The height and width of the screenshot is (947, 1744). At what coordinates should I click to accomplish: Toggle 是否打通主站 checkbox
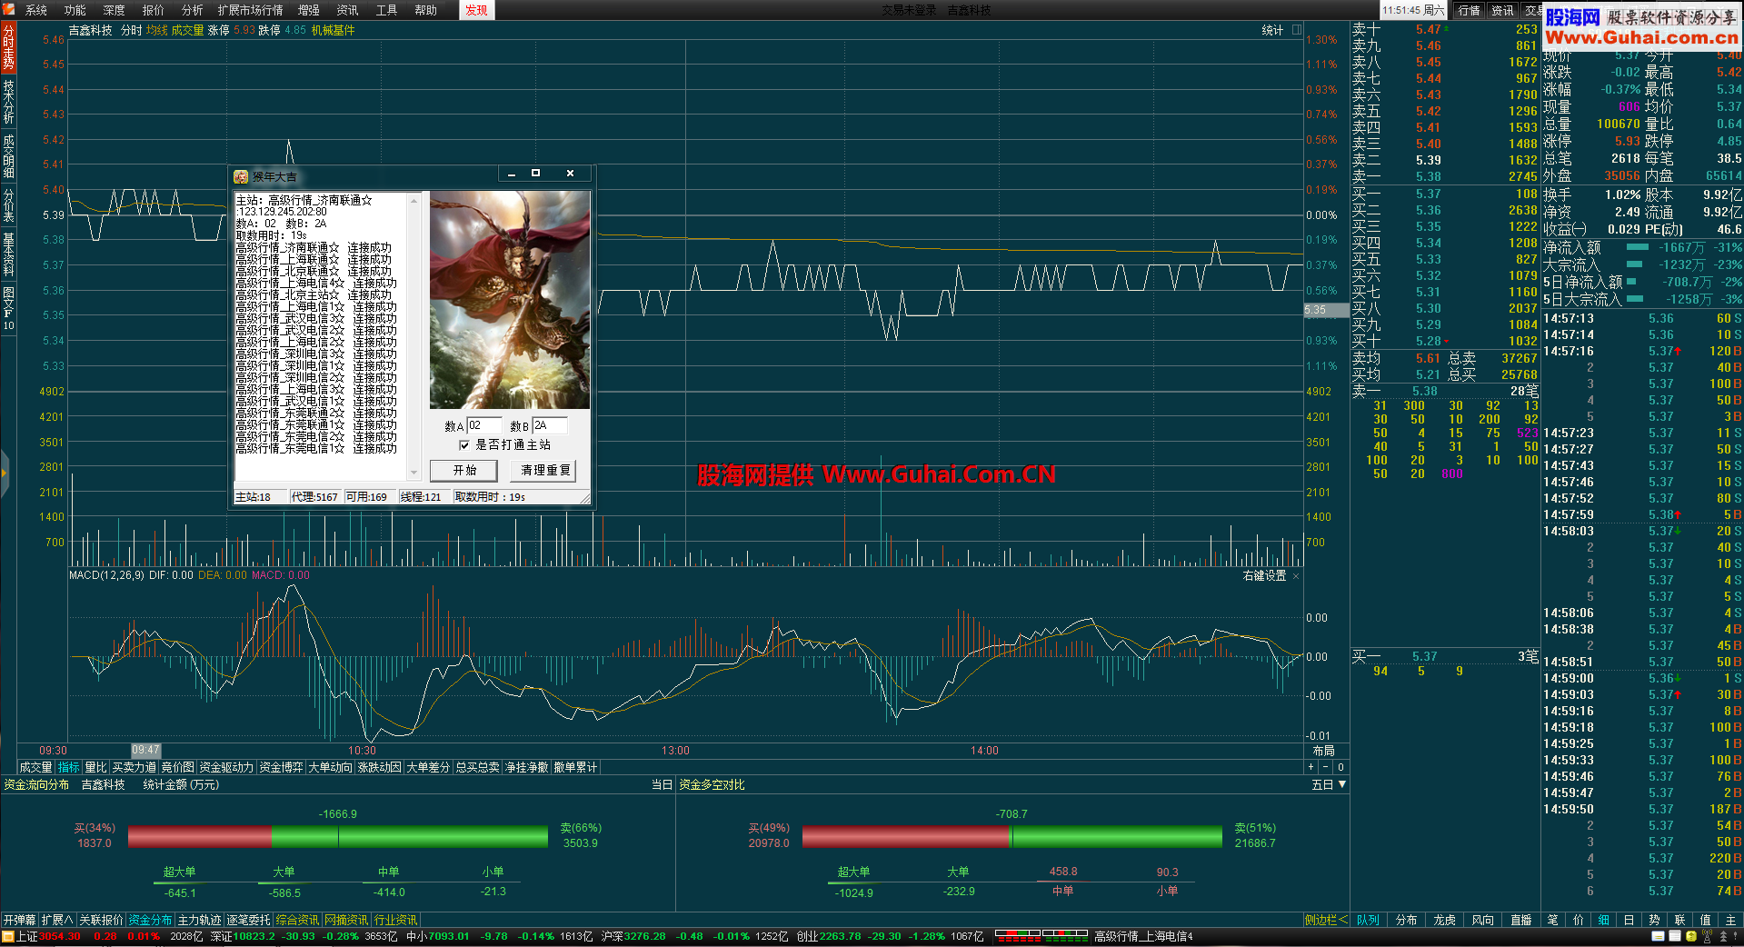pos(464,445)
